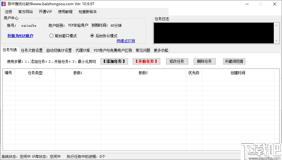Click the app logo icon in title bar

(x=4, y=4)
